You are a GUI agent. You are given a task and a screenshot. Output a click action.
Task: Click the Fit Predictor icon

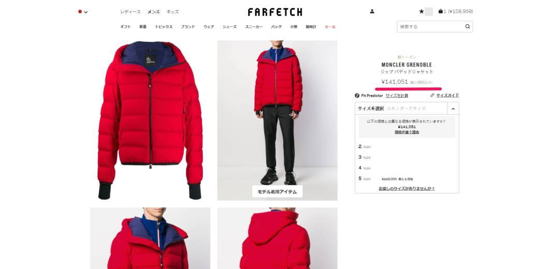[x=357, y=96]
